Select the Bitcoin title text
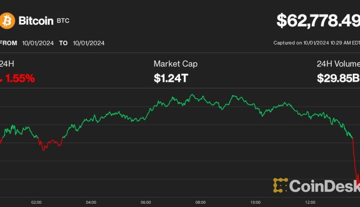 (36, 21)
